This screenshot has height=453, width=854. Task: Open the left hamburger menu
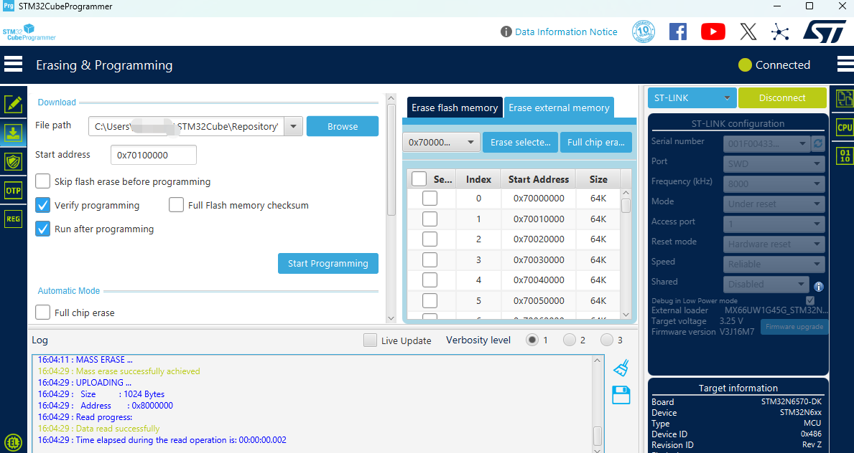(x=13, y=65)
